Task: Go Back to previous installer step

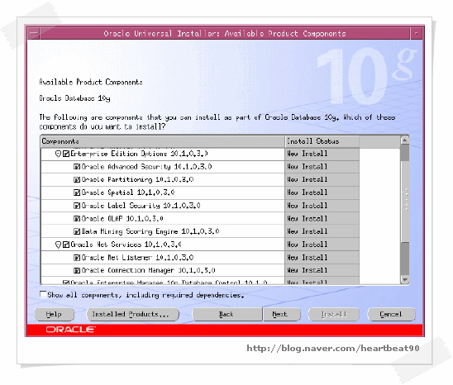Action: pos(227,314)
